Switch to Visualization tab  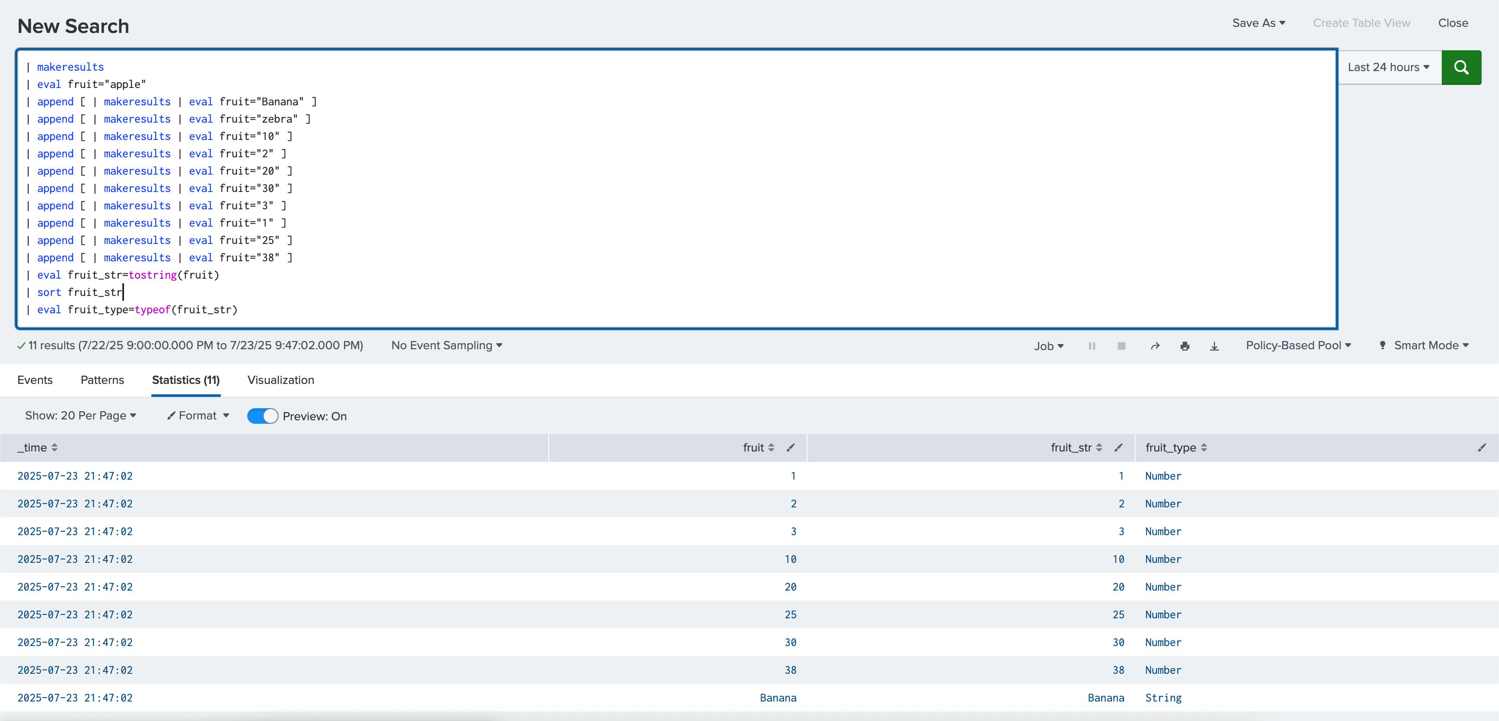(281, 380)
